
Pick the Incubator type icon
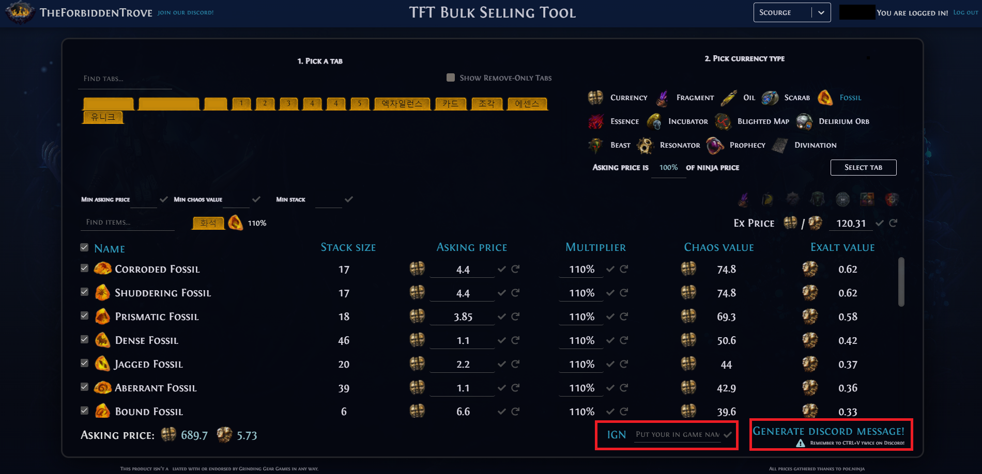pos(654,121)
